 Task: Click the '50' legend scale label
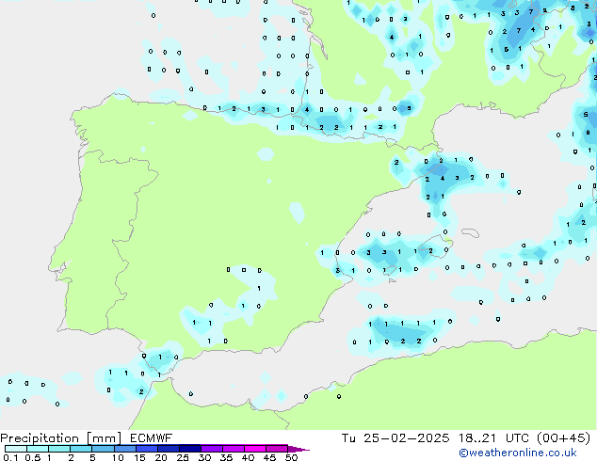point(291,457)
